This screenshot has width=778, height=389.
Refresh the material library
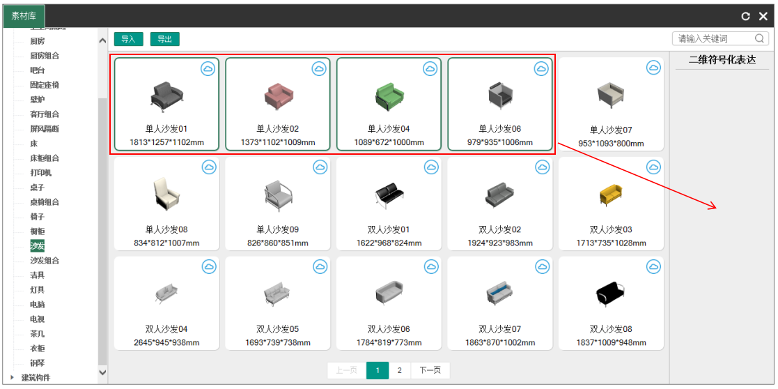click(x=745, y=17)
